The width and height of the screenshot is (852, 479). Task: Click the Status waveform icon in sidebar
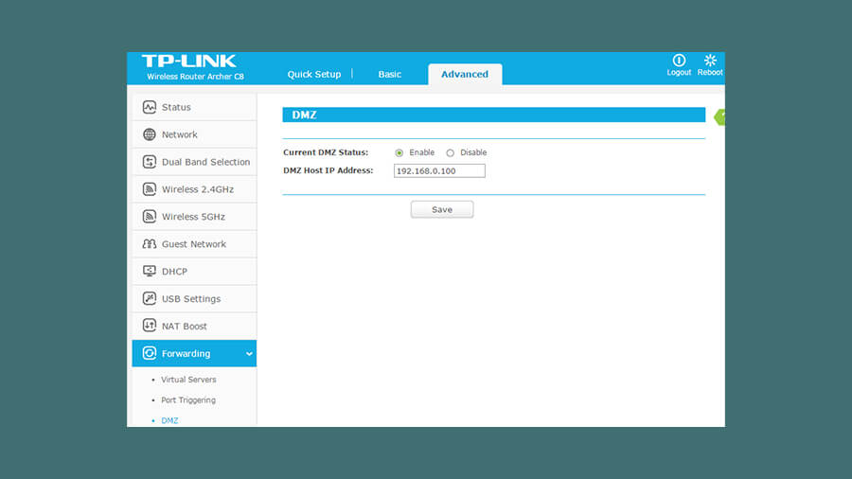150,107
